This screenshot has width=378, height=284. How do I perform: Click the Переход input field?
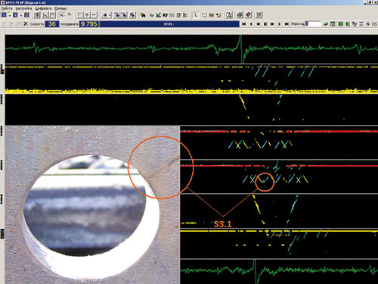[313, 23]
